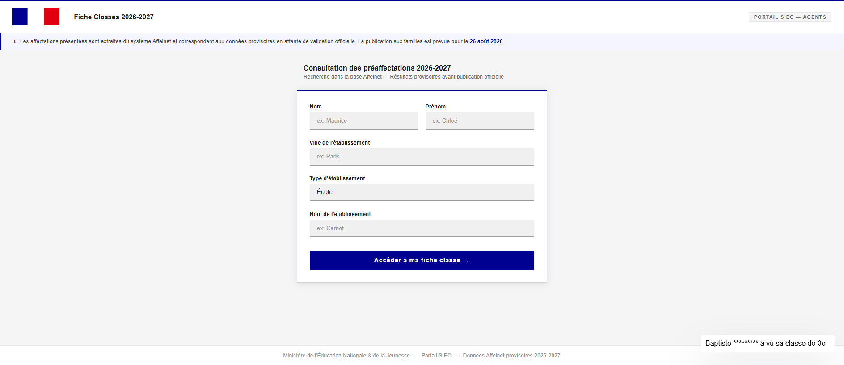Click the Ville de l'établissement label
Viewport: 844px width, 365px height.
pos(340,143)
